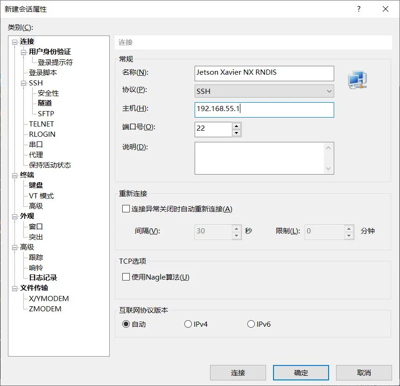Viewport: 400px width, 386px height.
Task: Click the 端口号 port number field
Action: coord(213,130)
